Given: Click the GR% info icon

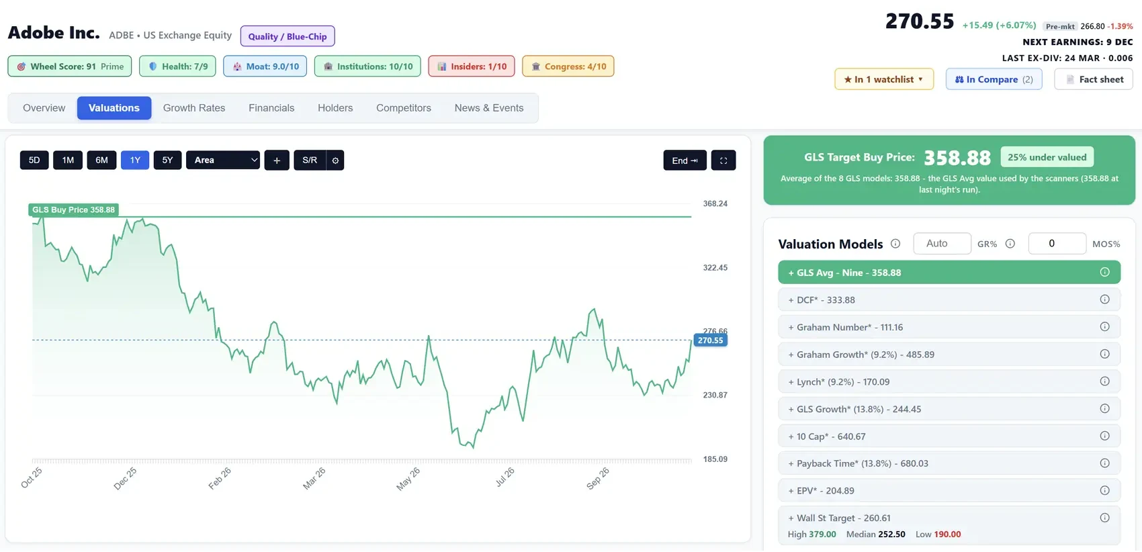Looking at the screenshot, I should tap(1010, 244).
